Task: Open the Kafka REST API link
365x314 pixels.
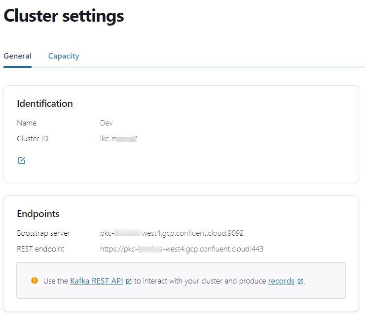Action: click(97, 281)
